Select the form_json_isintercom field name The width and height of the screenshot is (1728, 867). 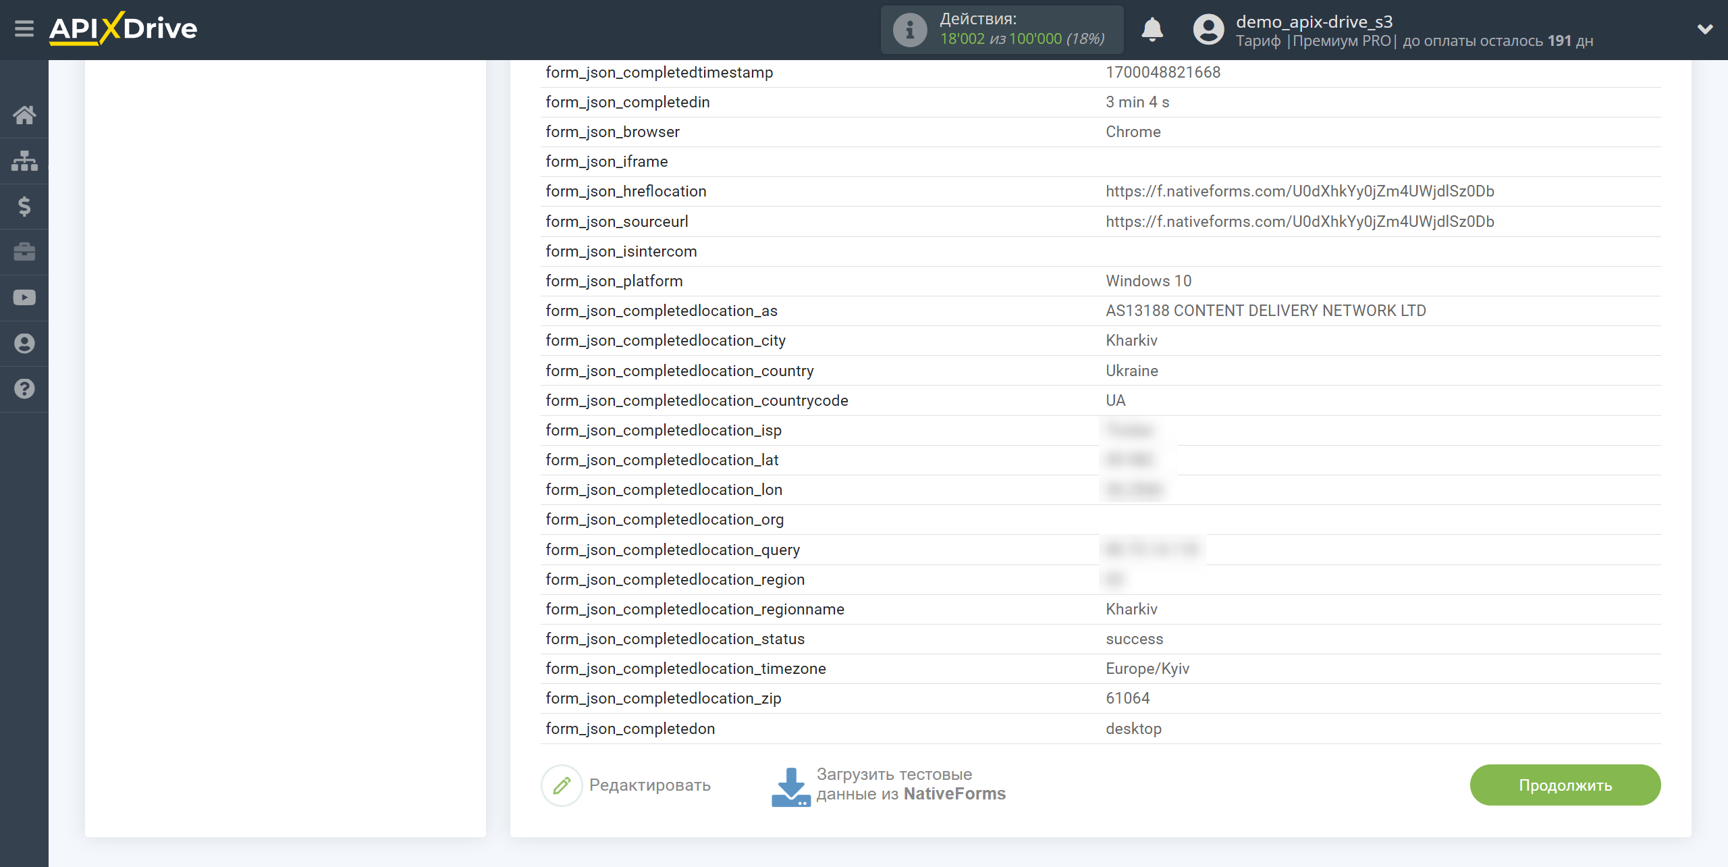point(621,251)
